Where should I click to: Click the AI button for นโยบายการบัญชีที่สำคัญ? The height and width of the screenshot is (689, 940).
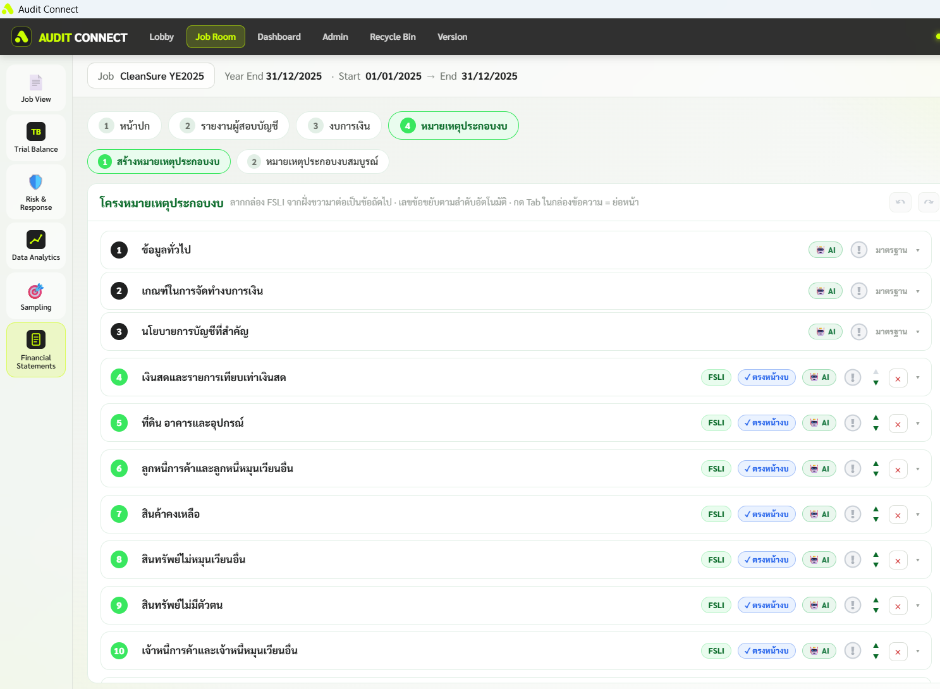point(826,331)
